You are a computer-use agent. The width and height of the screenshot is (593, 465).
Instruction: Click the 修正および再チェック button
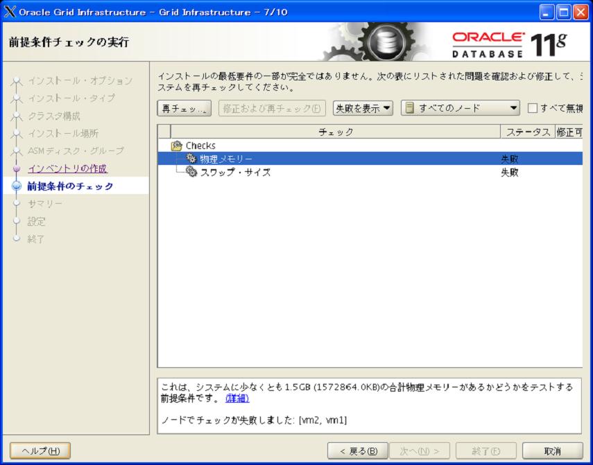tap(272, 108)
